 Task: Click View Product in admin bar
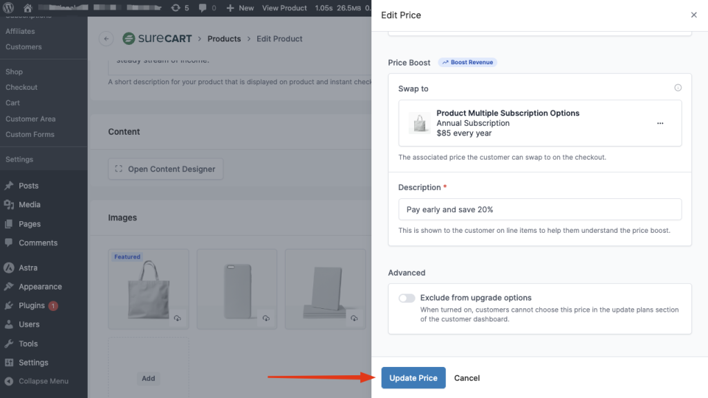tap(284, 8)
